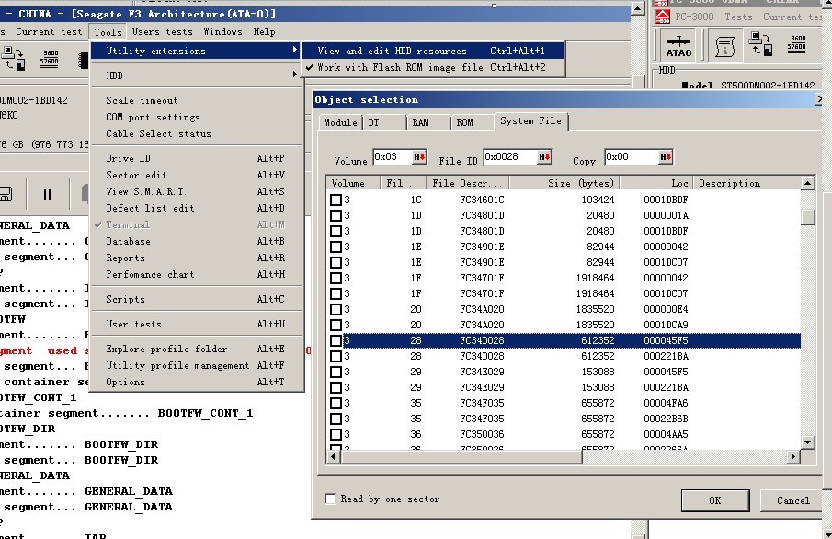The height and width of the screenshot is (539, 832).
Task: Tick checkbox of FC34E029 at Loc 000221BA
Action: [336, 387]
